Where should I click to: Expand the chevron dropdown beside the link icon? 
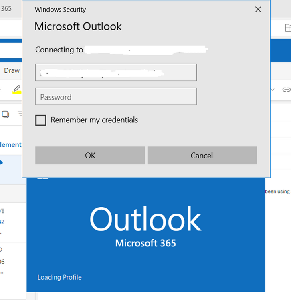273,89
